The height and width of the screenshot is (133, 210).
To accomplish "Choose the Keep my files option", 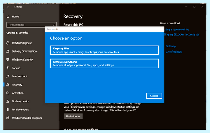I will (x=104, y=50).
